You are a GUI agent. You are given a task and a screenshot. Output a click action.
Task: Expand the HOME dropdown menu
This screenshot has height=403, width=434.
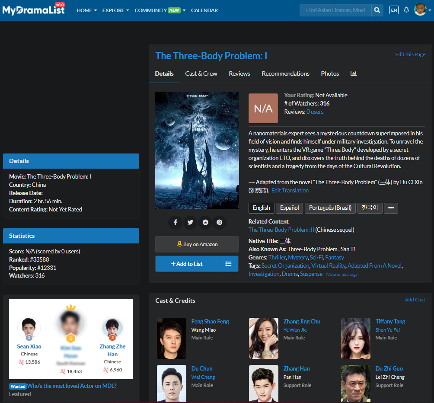click(x=86, y=10)
